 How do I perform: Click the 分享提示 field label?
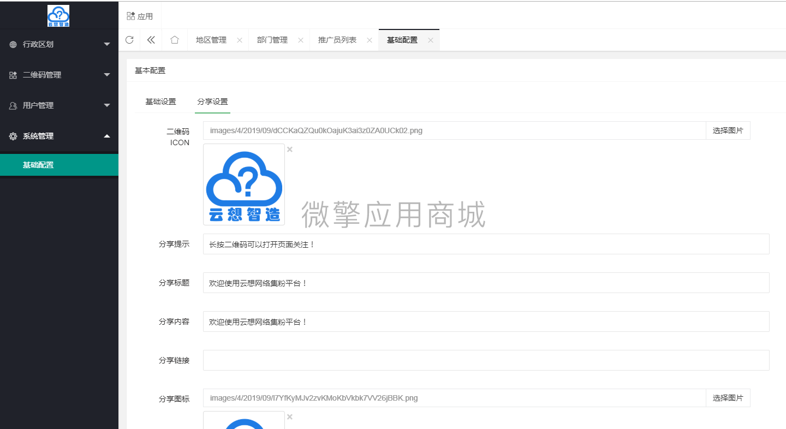pyautogui.click(x=174, y=245)
